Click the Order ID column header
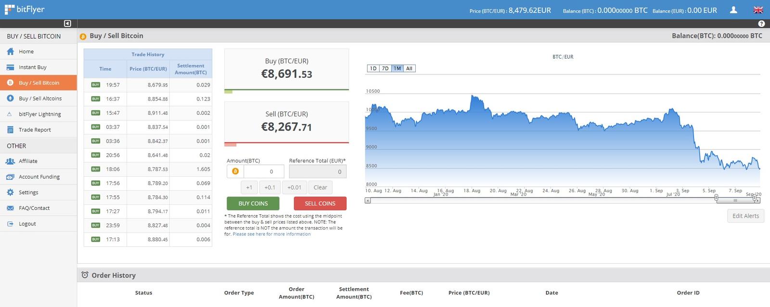This screenshot has width=770, height=307. (x=688, y=293)
